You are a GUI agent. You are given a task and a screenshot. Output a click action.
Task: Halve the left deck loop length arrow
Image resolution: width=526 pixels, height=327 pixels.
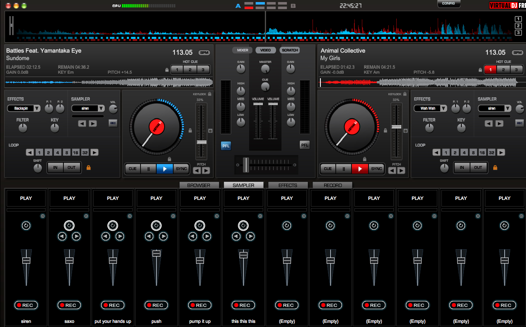29,152
